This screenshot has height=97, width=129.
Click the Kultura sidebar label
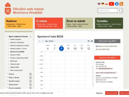(x=11, y=74)
